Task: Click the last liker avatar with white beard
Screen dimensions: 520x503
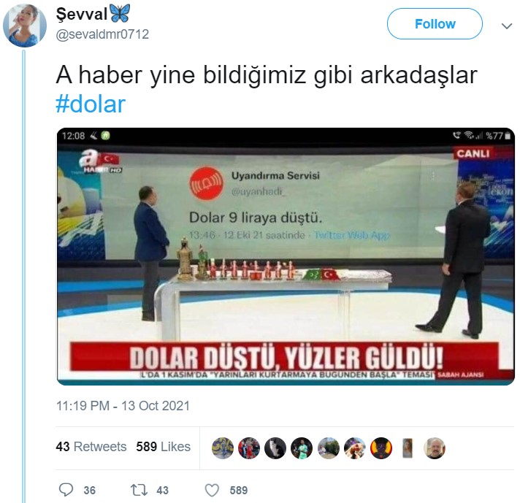Action: pyautogui.click(x=435, y=448)
